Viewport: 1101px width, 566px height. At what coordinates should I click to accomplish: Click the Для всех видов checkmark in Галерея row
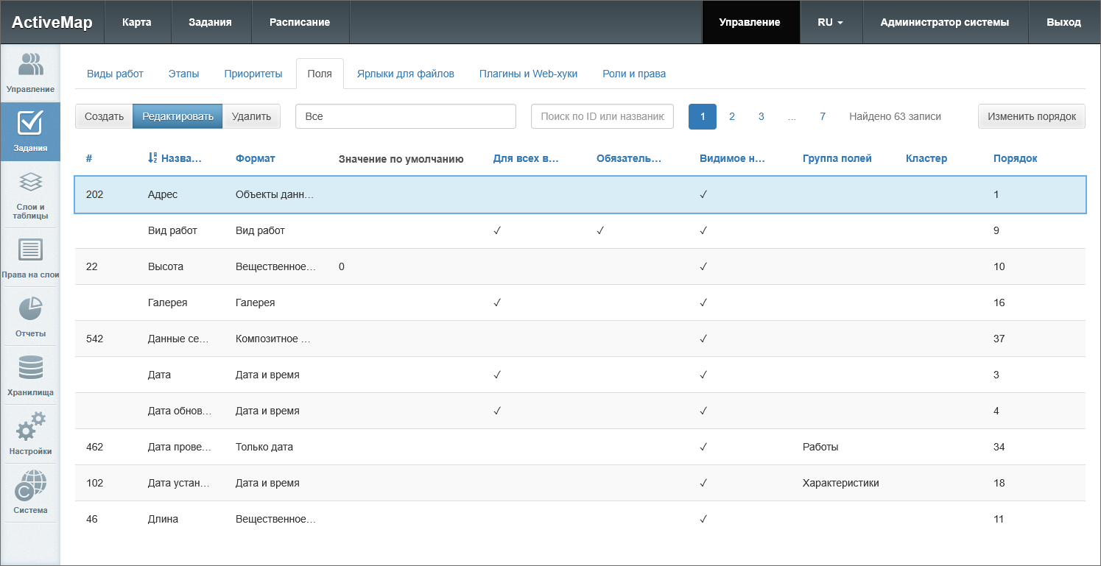point(497,303)
